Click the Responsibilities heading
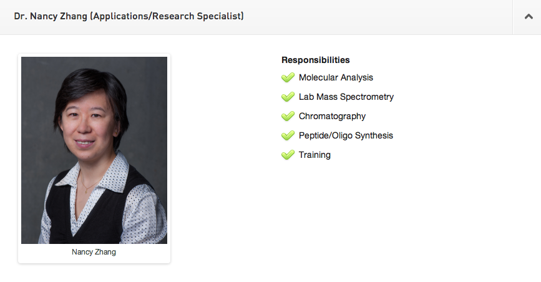Screen dimensions: 541x282 tap(315, 61)
